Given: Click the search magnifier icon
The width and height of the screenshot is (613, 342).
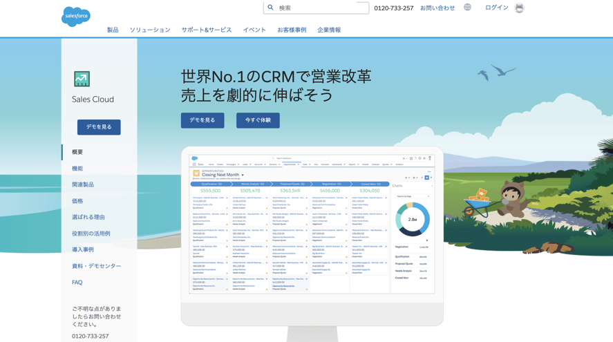Looking at the screenshot, I should click(x=270, y=8).
